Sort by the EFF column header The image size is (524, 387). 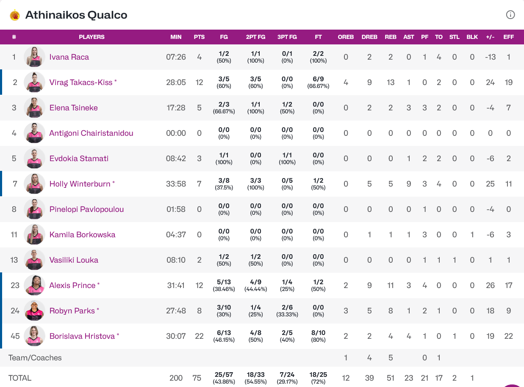[509, 37]
